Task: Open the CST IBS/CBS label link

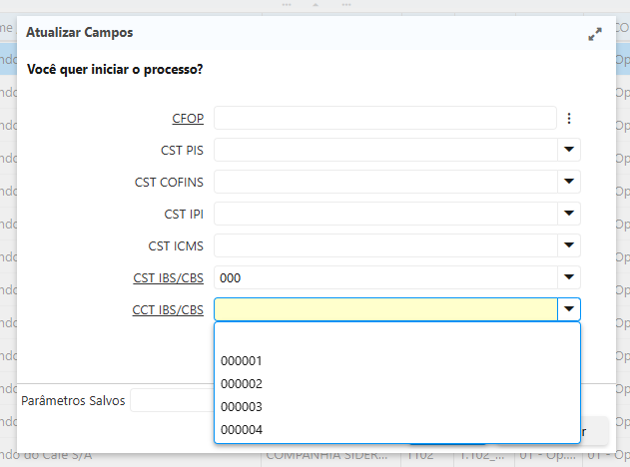Action: (x=168, y=277)
